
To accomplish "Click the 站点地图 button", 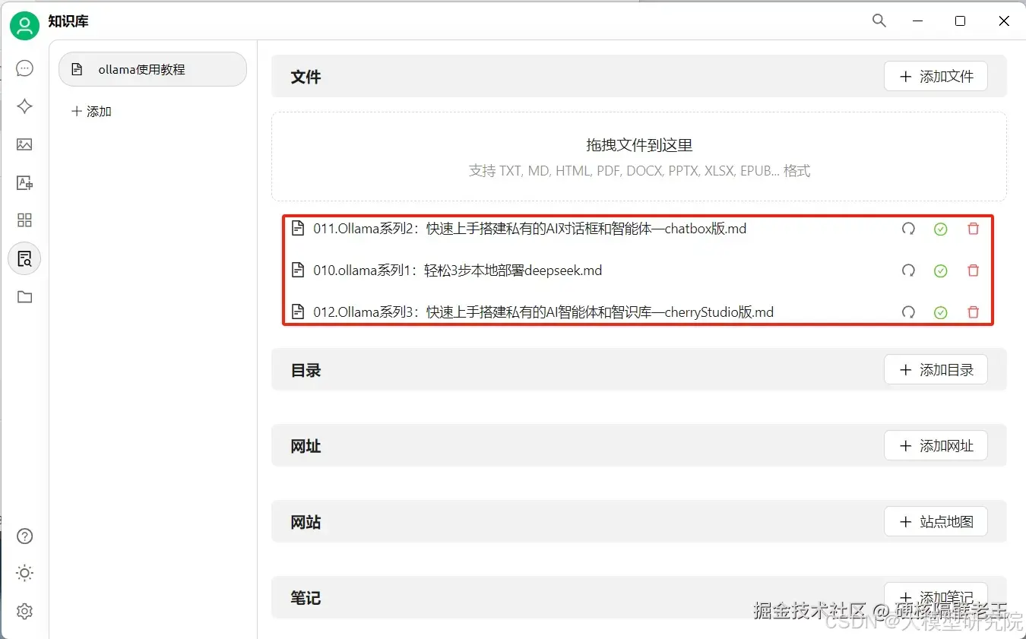I will tap(936, 522).
